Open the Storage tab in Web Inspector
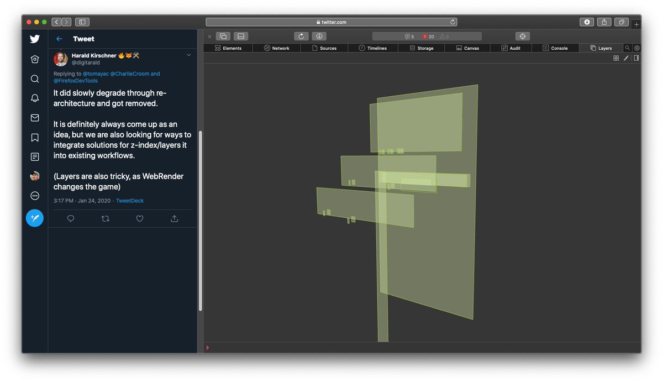 (x=422, y=48)
